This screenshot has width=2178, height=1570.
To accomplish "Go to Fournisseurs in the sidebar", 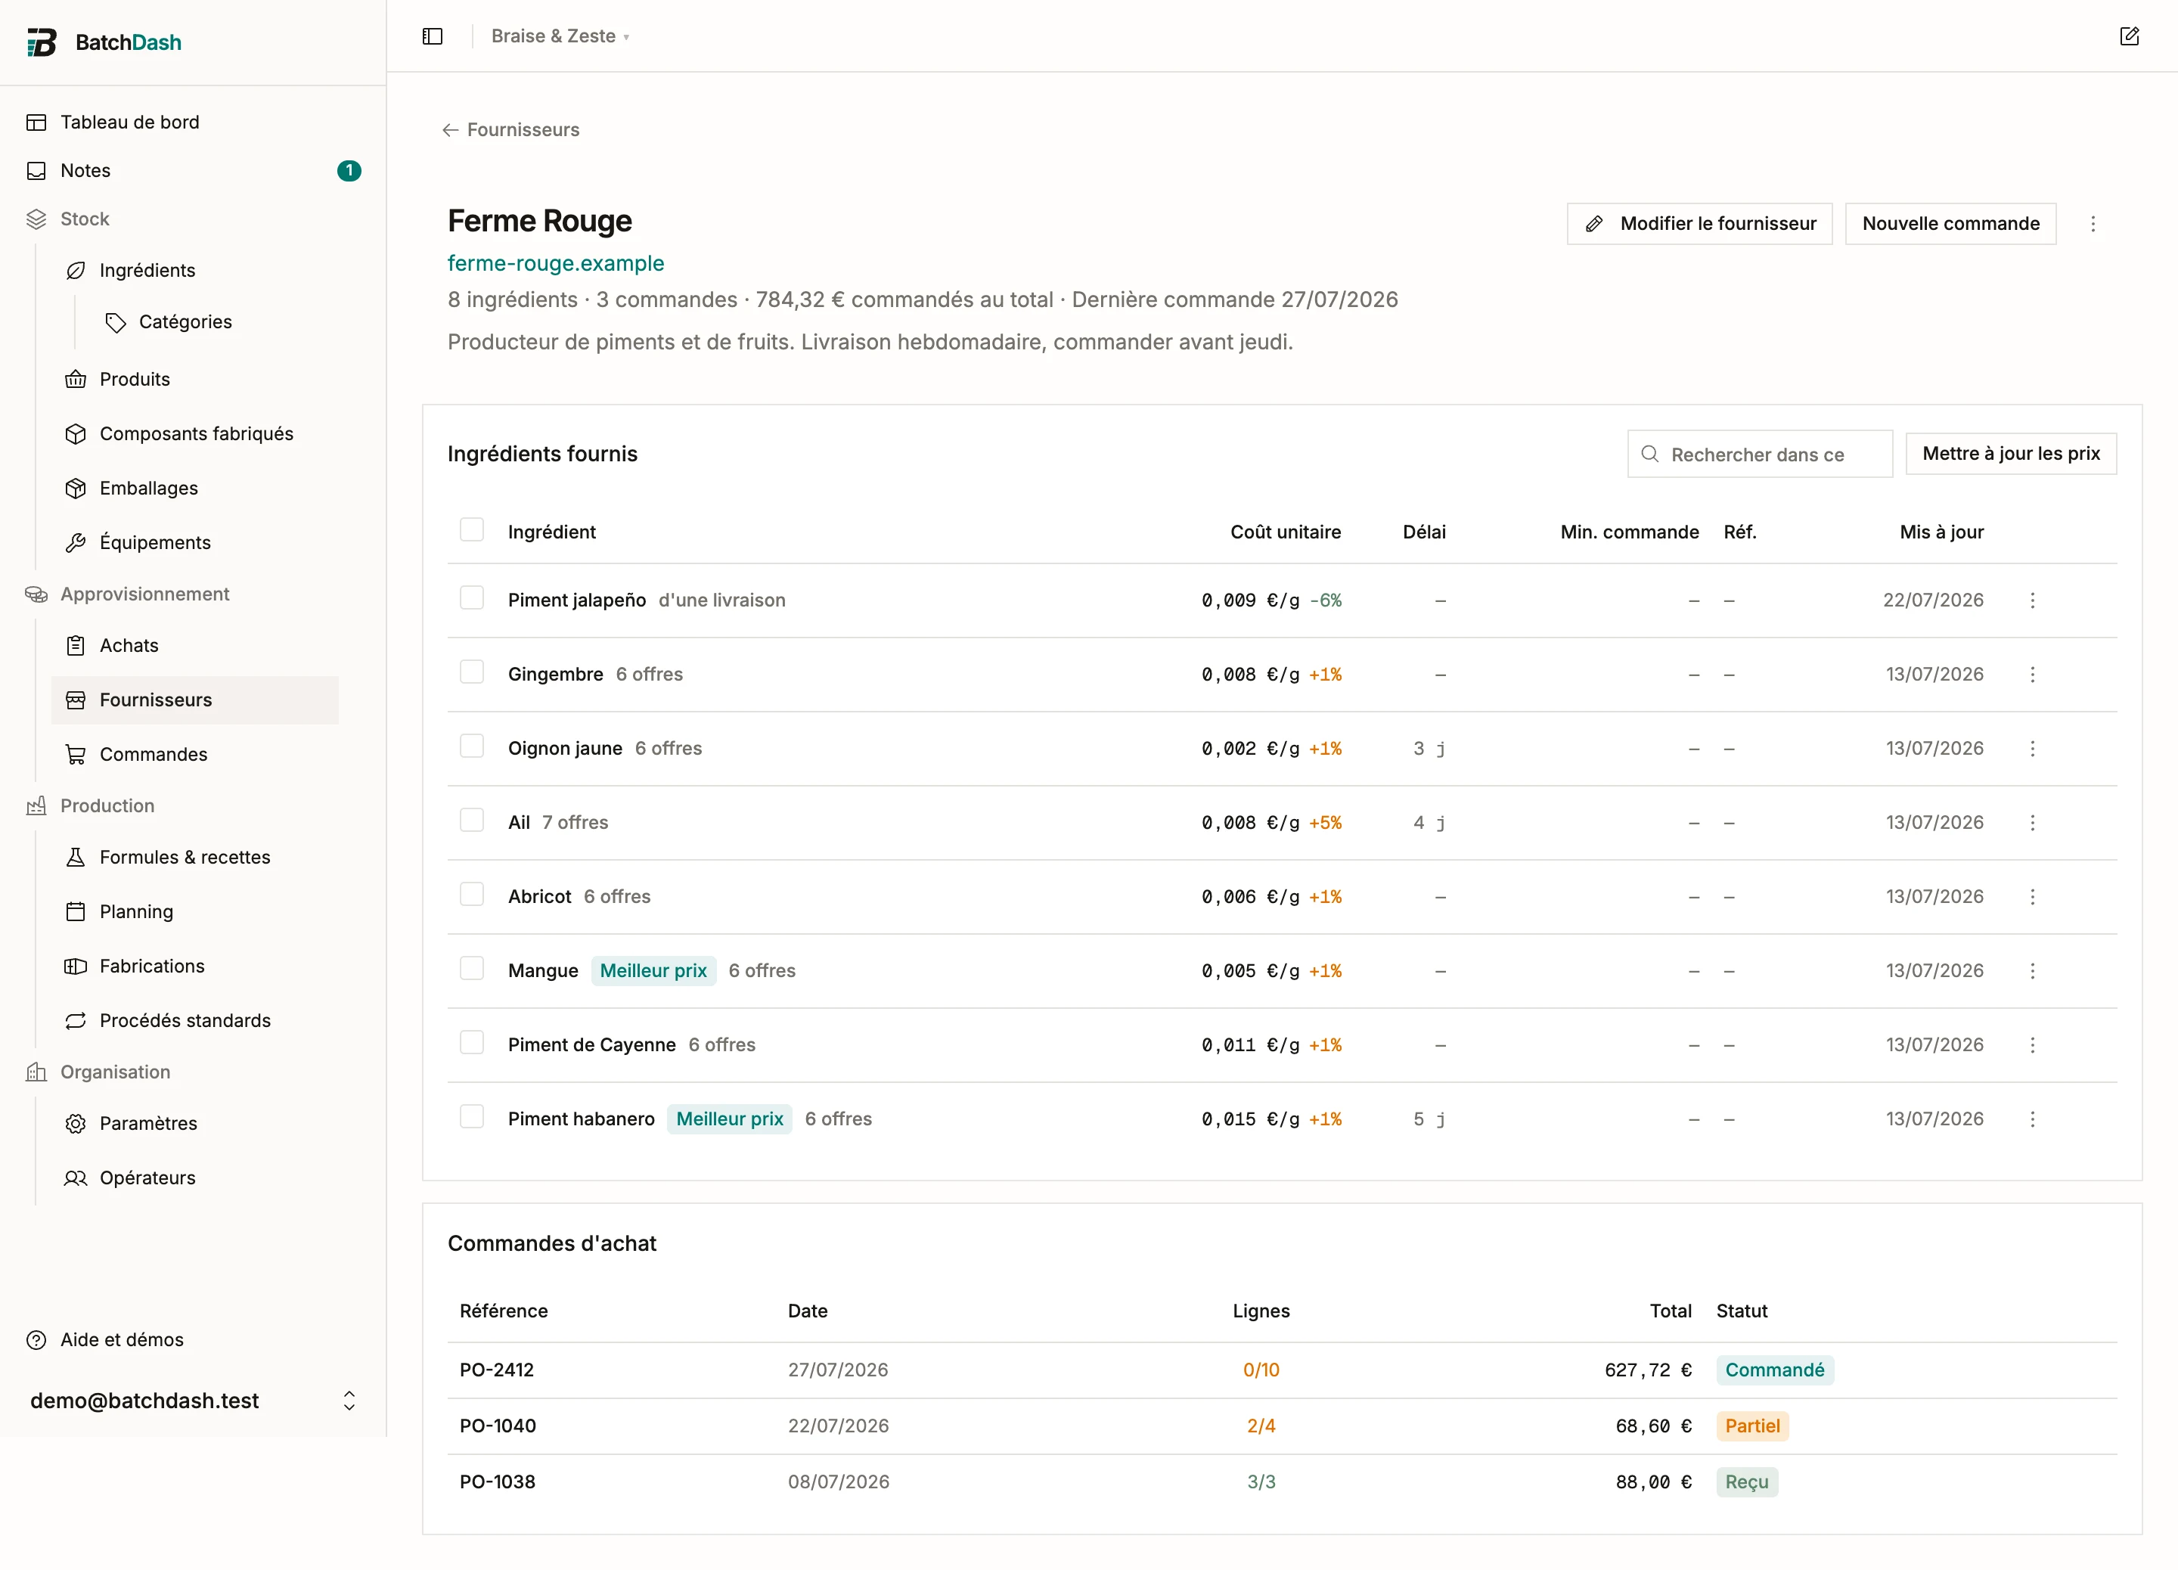I will coord(195,700).
